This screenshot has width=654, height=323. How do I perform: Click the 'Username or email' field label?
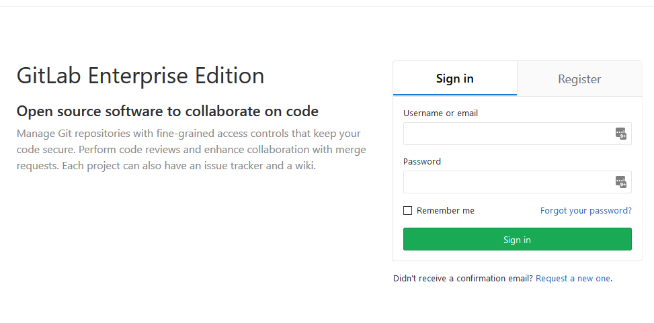click(x=440, y=113)
